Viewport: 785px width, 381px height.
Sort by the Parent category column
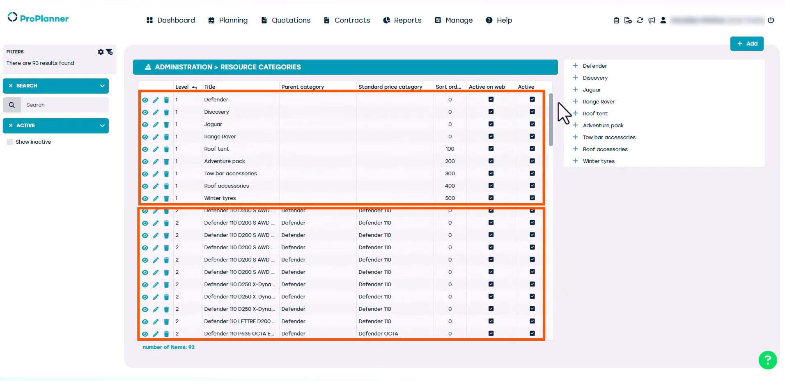(303, 87)
